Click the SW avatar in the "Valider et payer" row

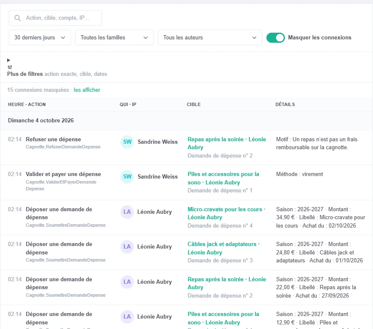click(x=127, y=176)
